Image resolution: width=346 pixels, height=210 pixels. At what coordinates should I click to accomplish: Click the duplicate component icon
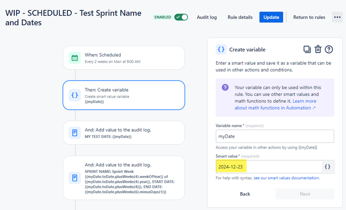coord(307,50)
